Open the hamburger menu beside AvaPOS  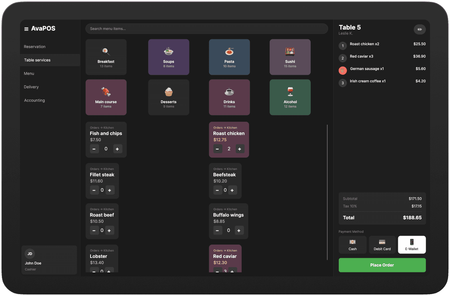(x=26, y=29)
